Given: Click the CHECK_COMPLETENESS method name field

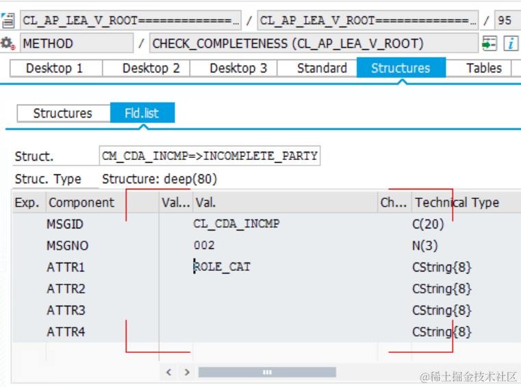Looking at the screenshot, I should click(314, 44).
